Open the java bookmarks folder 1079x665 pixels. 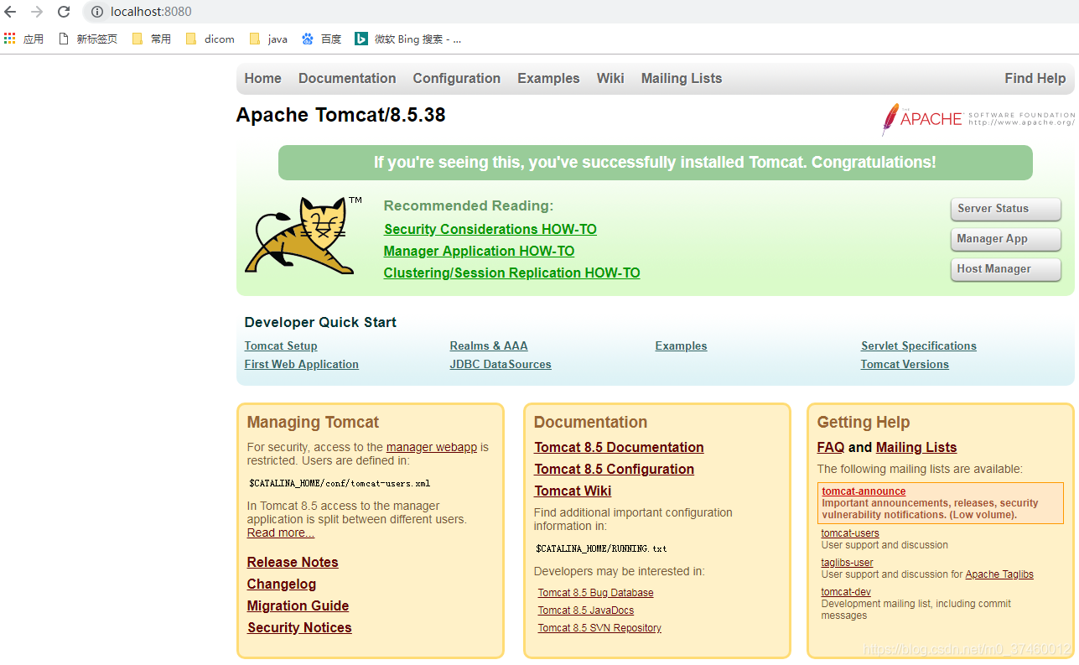click(268, 39)
